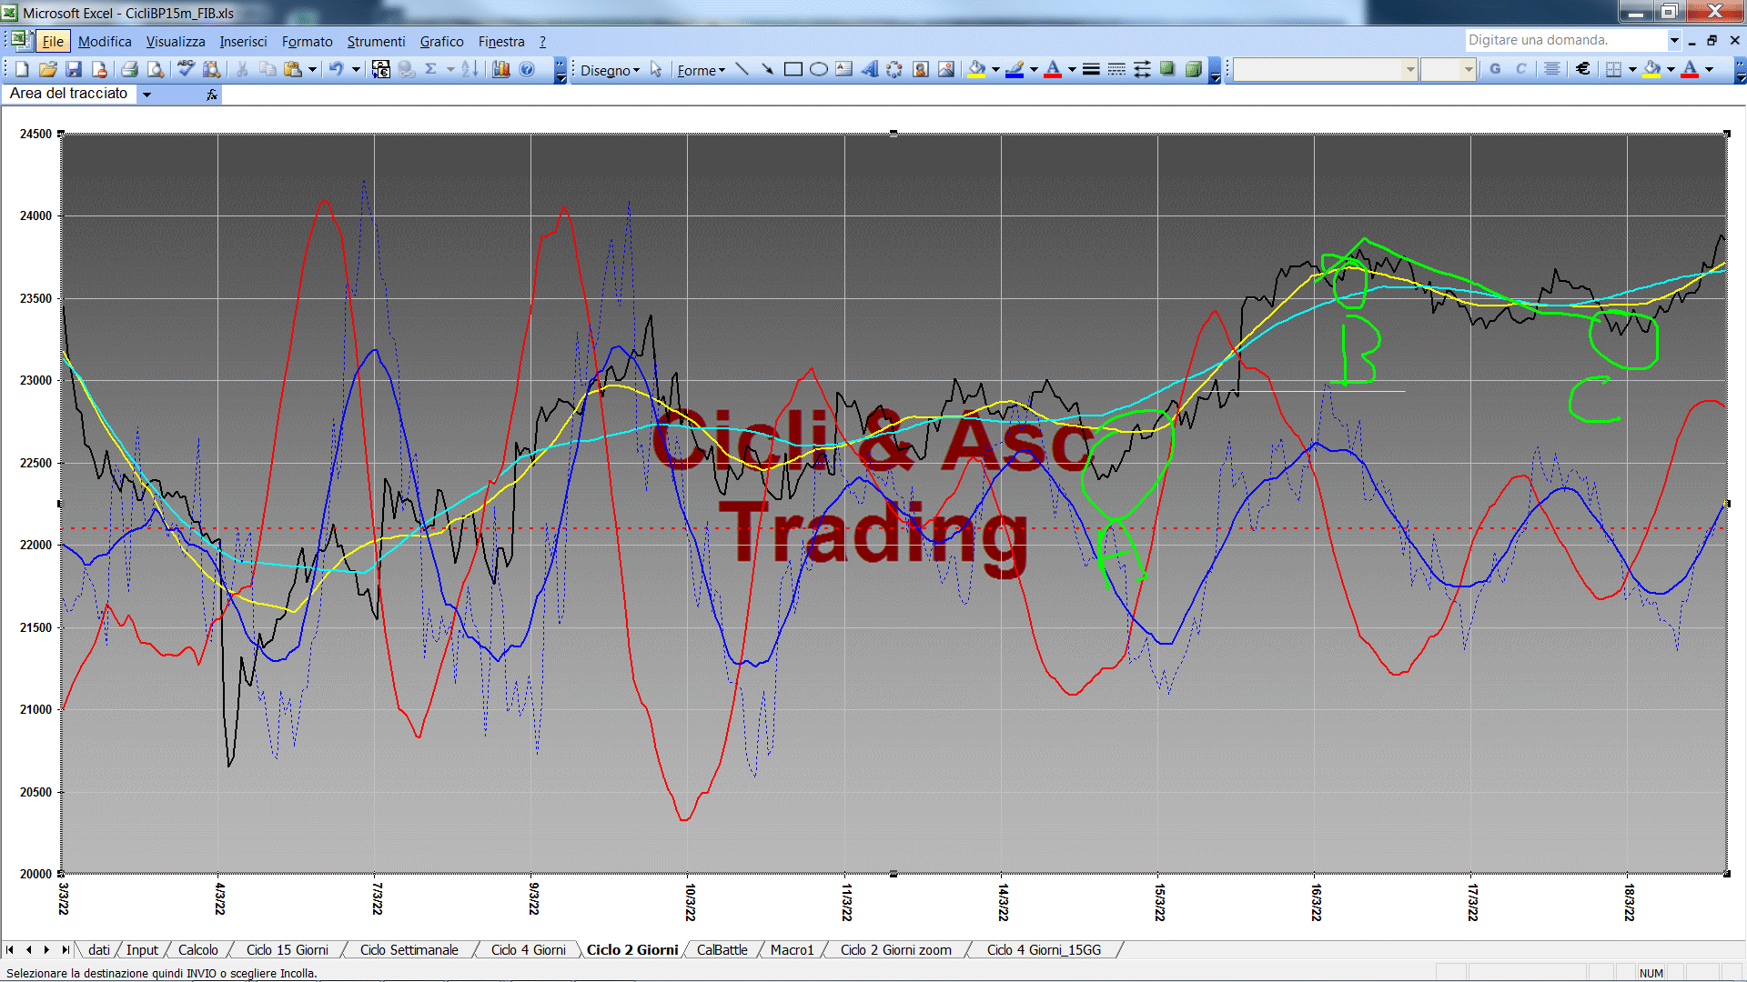The width and height of the screenshot is (1747, 982).
Task: Open the Modifica menu
Action: coord(105,42)
